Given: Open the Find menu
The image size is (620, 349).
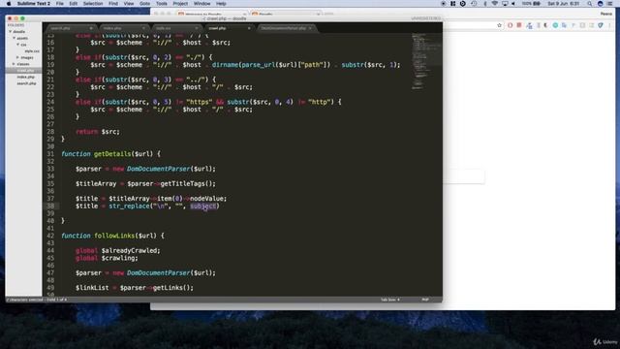Looking at the screenshot, I should 113,4.
